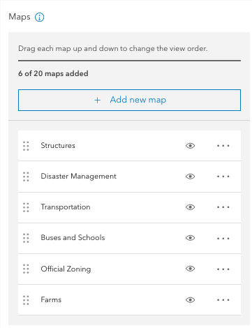Click the '6 of 20 maps added' text
The height and width of the screenshot is (328, 252).
pos(53,74)
